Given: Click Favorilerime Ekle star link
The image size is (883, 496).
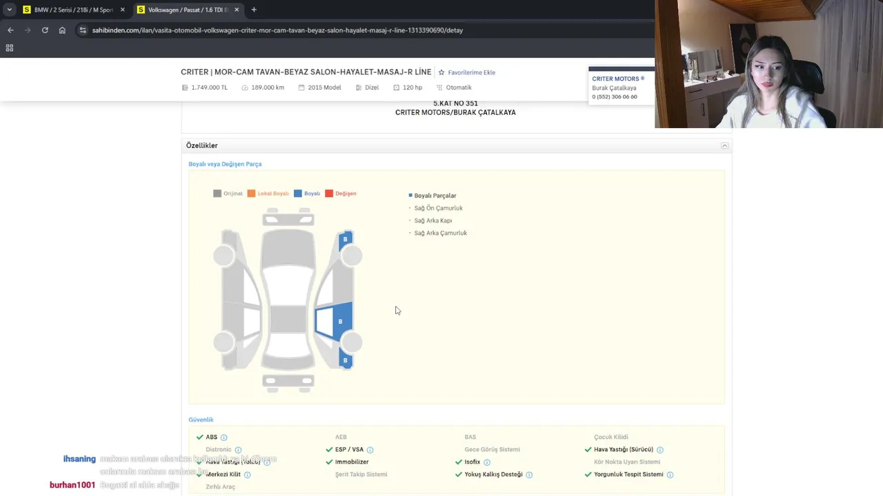Looking at the screenshot, I should point(467,72).
